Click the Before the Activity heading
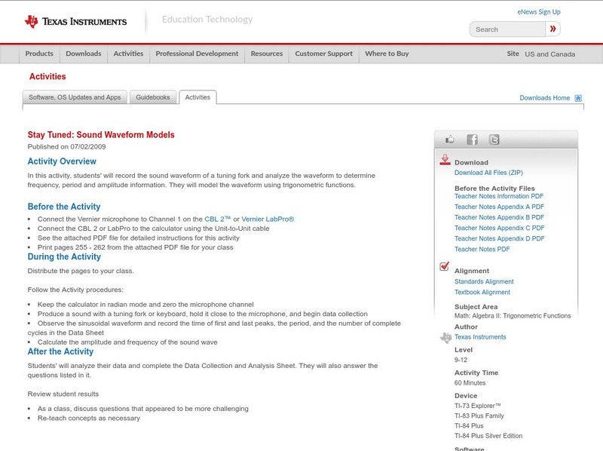The image size is (603, 451). coord(64,207)
